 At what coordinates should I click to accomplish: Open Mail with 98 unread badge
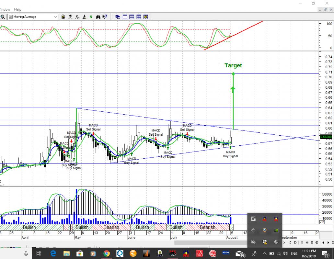(x=240, y=254)
